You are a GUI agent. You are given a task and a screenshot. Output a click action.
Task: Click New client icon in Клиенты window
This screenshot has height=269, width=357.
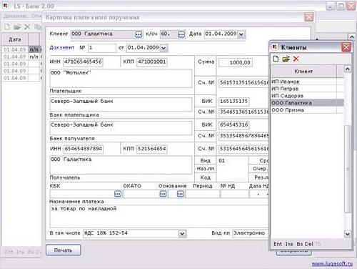point(276,59)
